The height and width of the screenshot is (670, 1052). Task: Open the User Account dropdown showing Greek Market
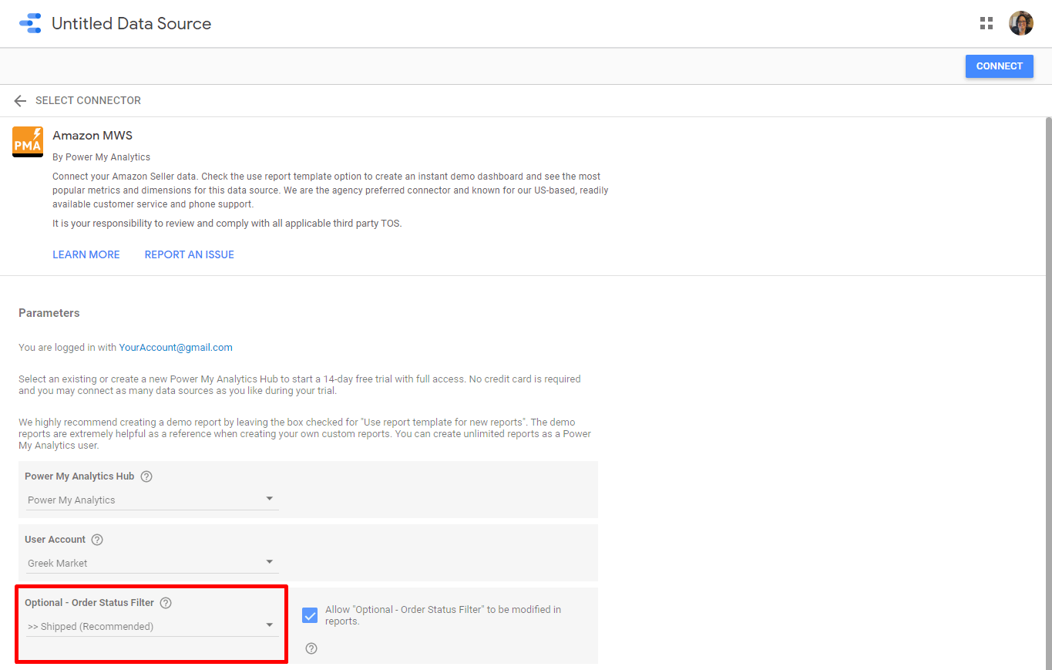(152, 563)
